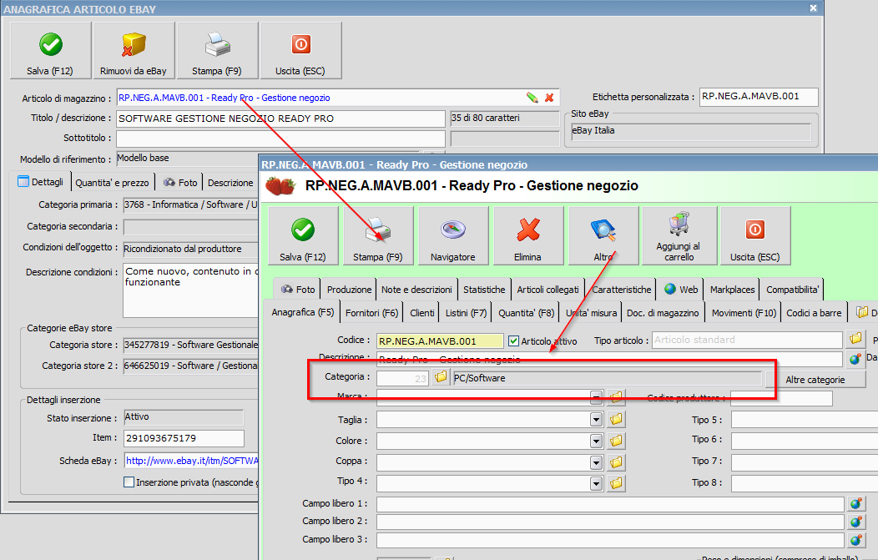Open Descrizione tab in eBay window
This screenshot has width=878, height=560.
(230, 183)
